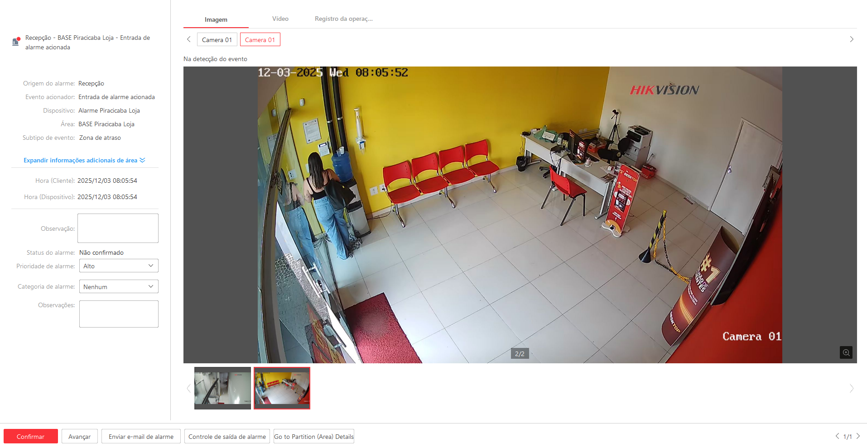Open Registro da operação tab

[x=343, y=19]
